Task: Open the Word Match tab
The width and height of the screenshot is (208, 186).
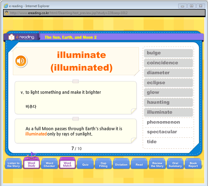Action: pos(67,163)
